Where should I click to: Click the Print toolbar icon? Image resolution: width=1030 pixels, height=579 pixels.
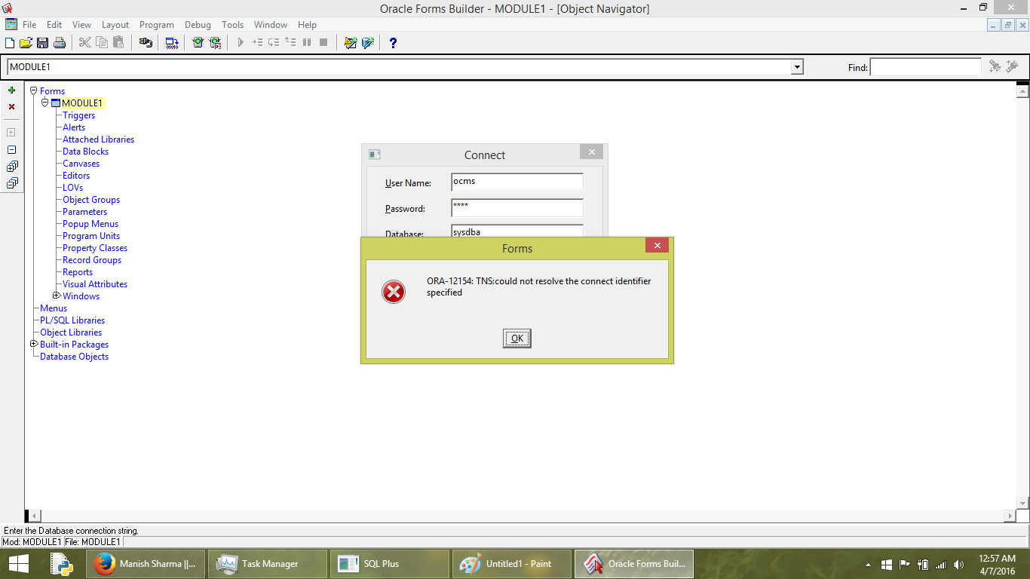coord(59,43)
